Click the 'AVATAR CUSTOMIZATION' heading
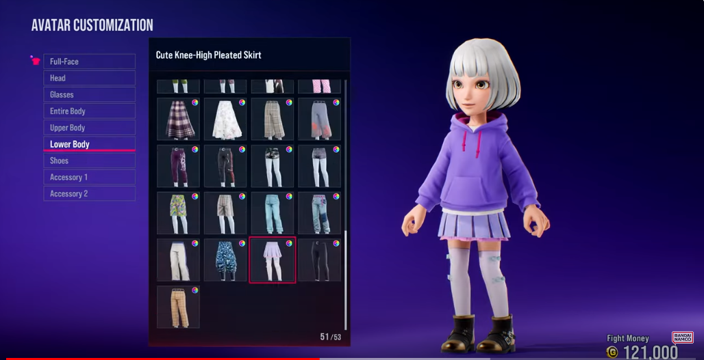 (92, 25)
